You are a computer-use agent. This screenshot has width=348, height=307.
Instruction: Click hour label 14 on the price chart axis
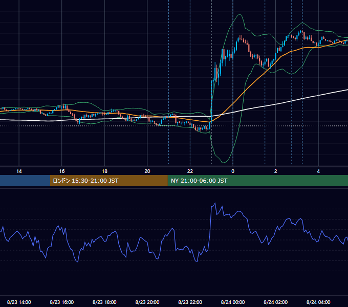tap(19, 171)
